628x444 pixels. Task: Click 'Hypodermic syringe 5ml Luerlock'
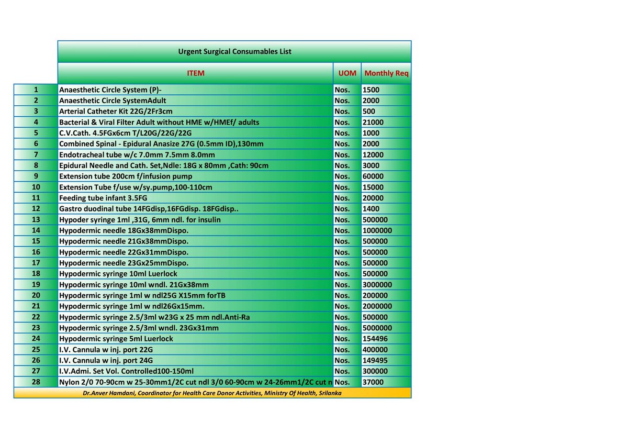pyautogui.click(x=116, y=339)
